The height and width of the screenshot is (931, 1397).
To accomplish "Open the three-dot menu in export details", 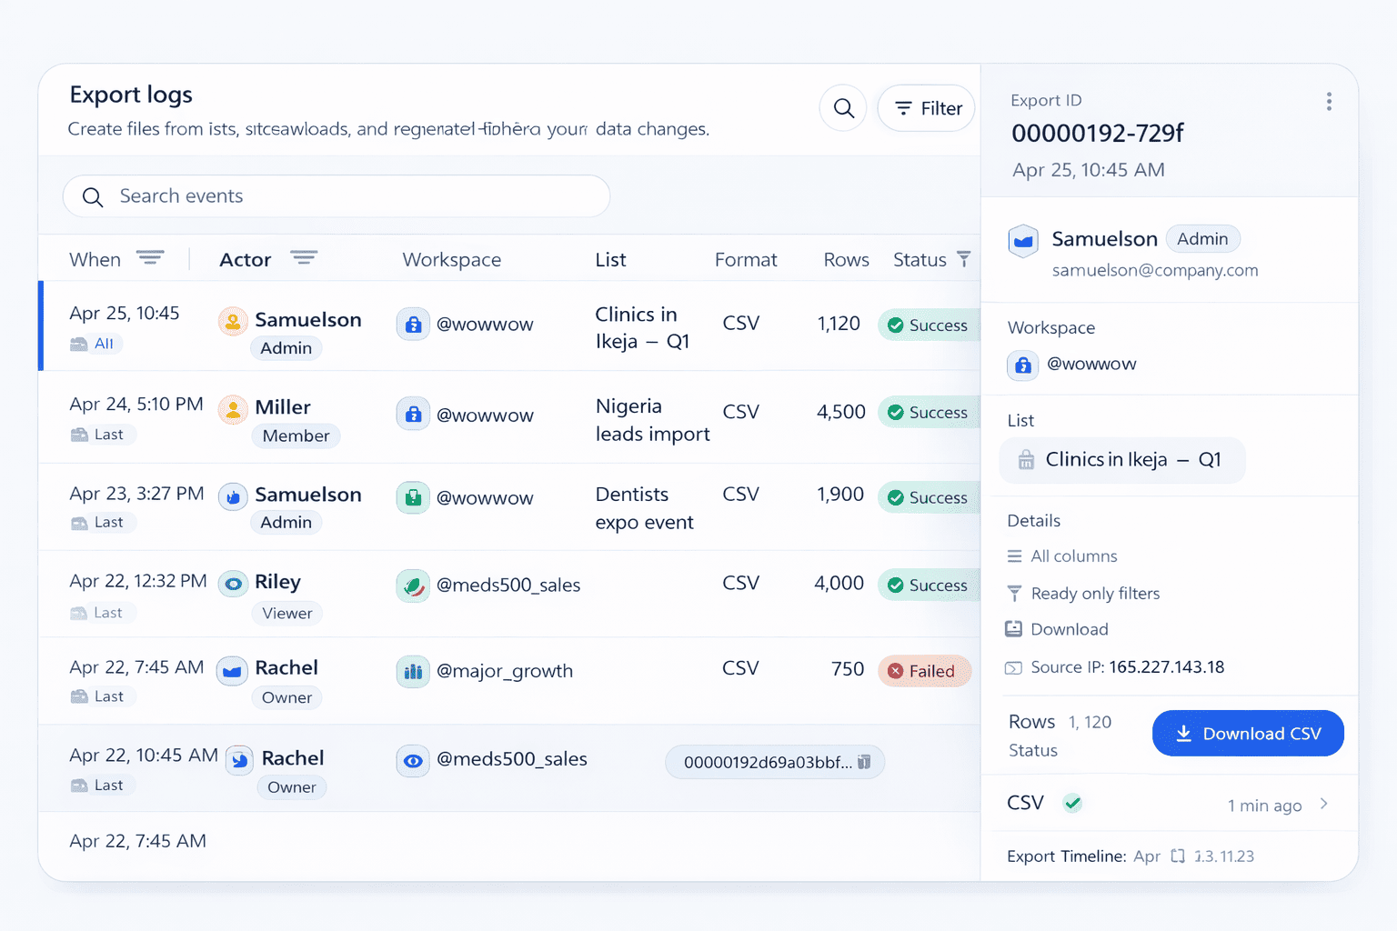I will point(1329,102).
